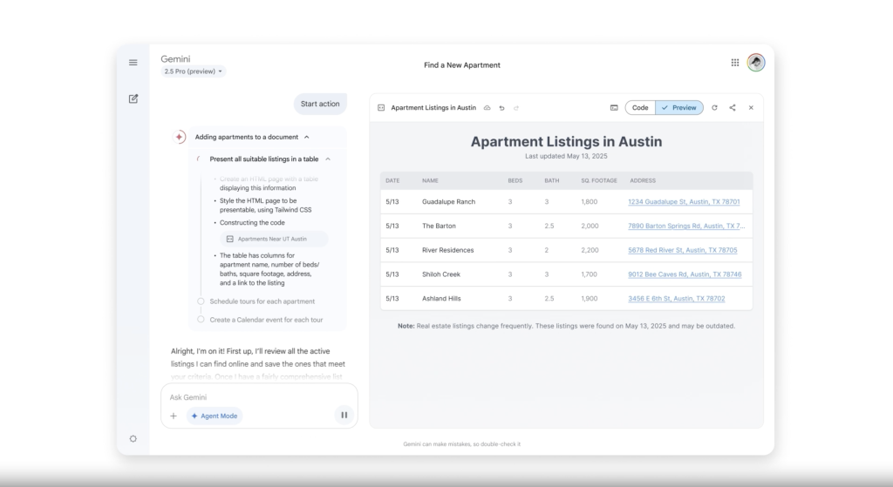
Task: Click the Apartment Listings in Austin canvas tab title
Action: tap(433, 107)
